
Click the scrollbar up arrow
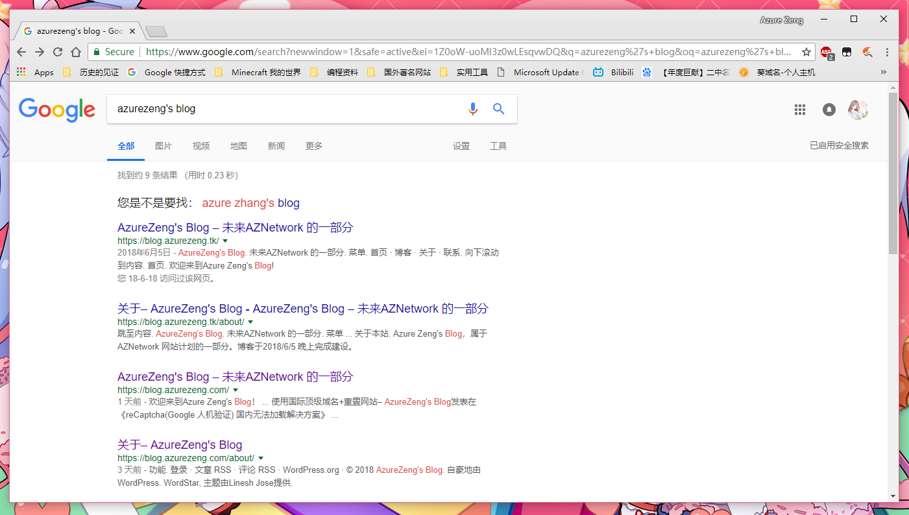click(x=893, y=87)
